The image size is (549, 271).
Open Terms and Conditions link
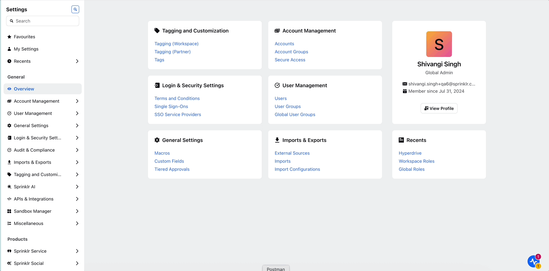point(177,98)
